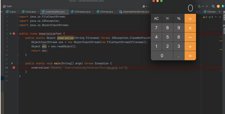Open the InstantiateTransformer.java tab

[x=134, y=12]
